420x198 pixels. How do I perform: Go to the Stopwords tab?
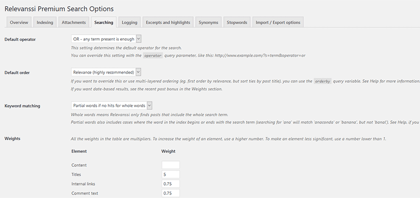tap(237, 22)
